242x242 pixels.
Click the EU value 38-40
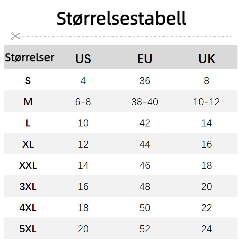(145, 102)
